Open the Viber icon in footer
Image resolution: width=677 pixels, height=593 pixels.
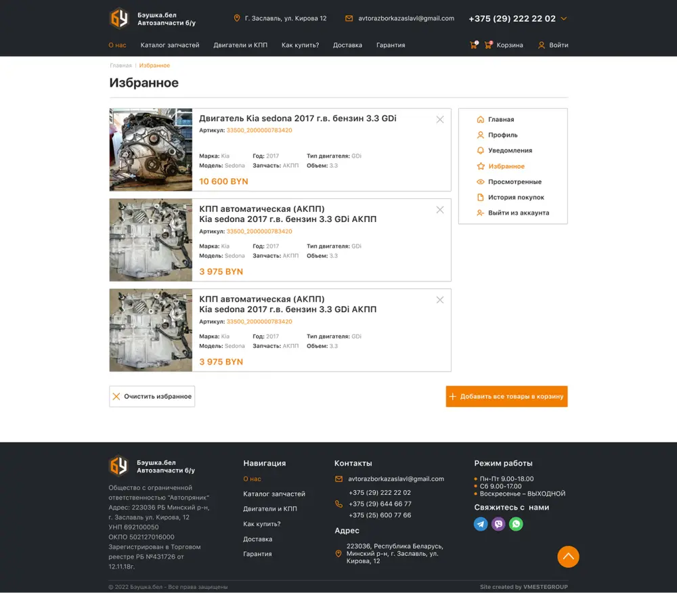498,524
